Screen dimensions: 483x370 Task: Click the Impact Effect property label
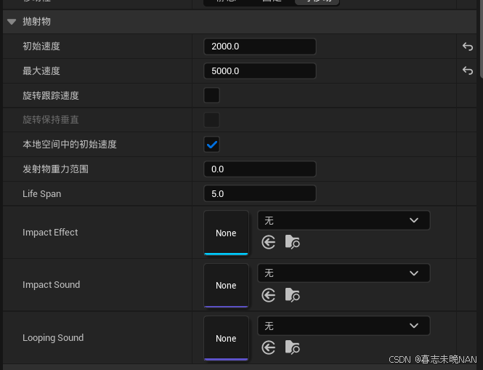tap(50, 233)
